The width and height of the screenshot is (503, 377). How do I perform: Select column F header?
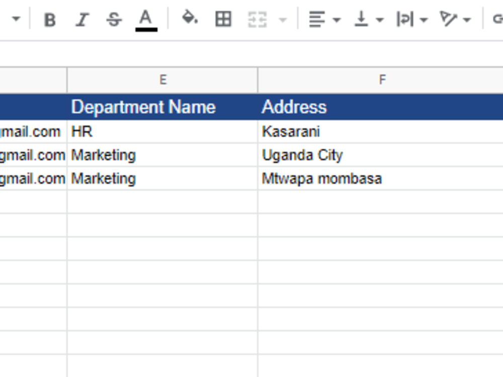coord(382,79)
